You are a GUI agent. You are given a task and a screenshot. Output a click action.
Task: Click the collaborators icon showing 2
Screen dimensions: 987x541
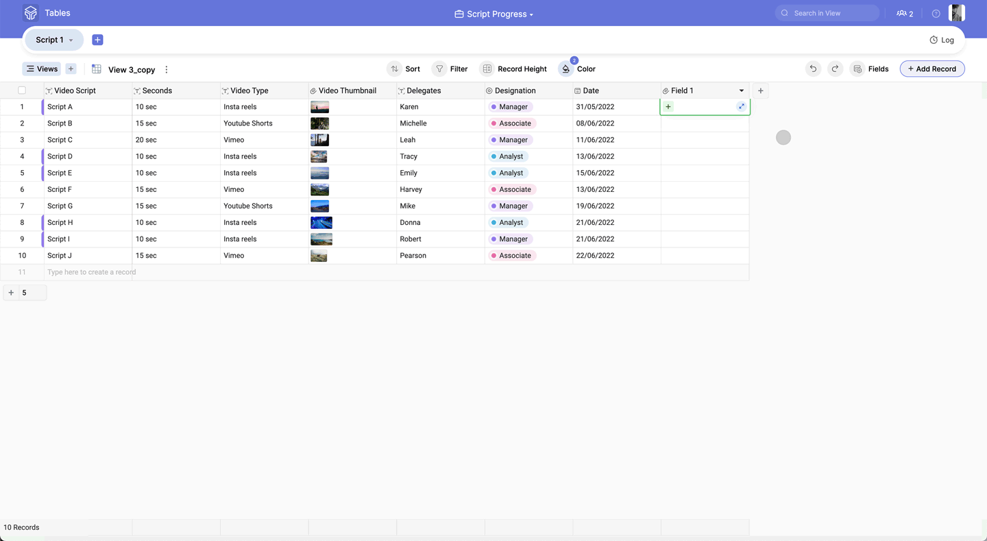click(x=905, y=14)
